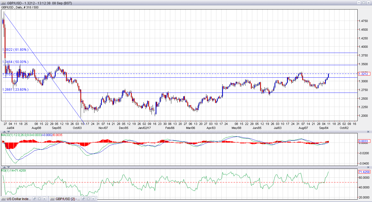372x202 pixels.
Task: Close the minimized GBP/USD [2] window
Action: click(93, 199)
